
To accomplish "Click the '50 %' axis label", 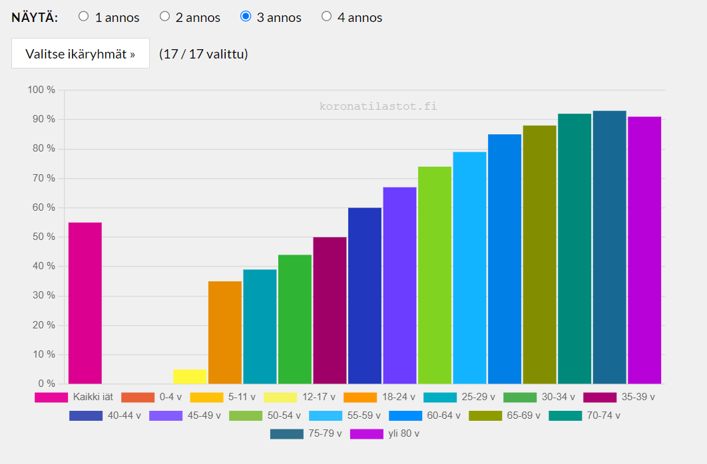I will pos(44,237).
